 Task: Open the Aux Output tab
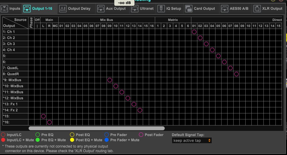[112, 9]
